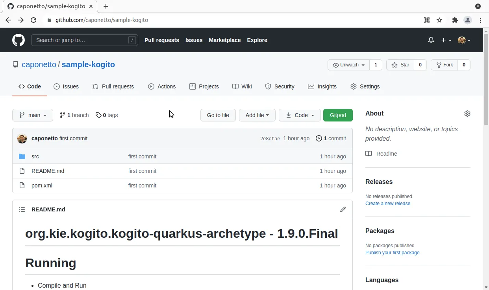Click the browser forward arrow
This screenshot has height=290, width=489.
tap(21, 20)
